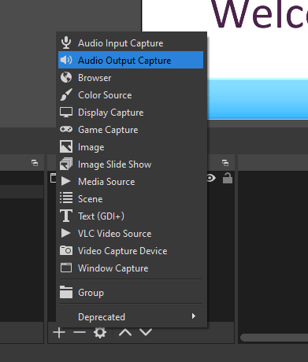
Task: Pop out the Sources dock panel
Action: click(x=225, y=163)
